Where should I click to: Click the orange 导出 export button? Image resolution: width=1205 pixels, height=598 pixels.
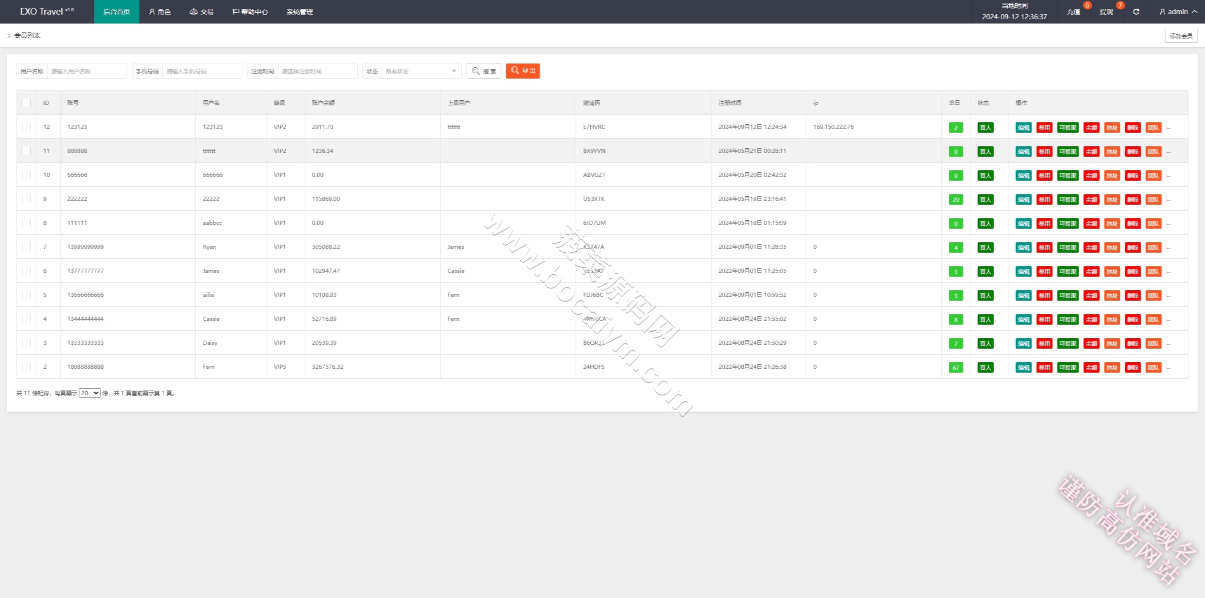click(523, 71)
